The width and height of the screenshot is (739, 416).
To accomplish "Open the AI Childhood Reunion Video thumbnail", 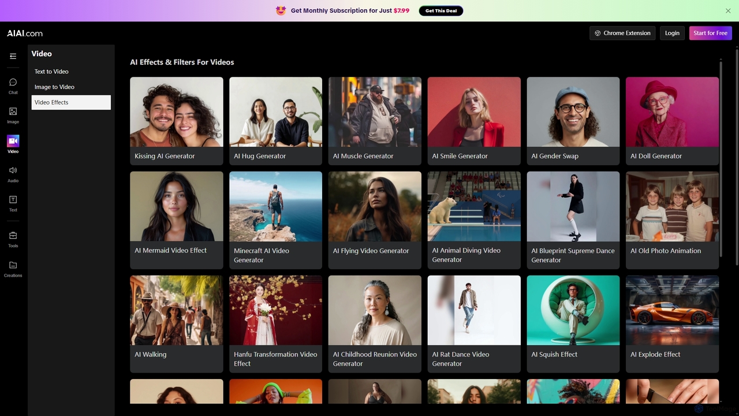I will tap(375, 310).
